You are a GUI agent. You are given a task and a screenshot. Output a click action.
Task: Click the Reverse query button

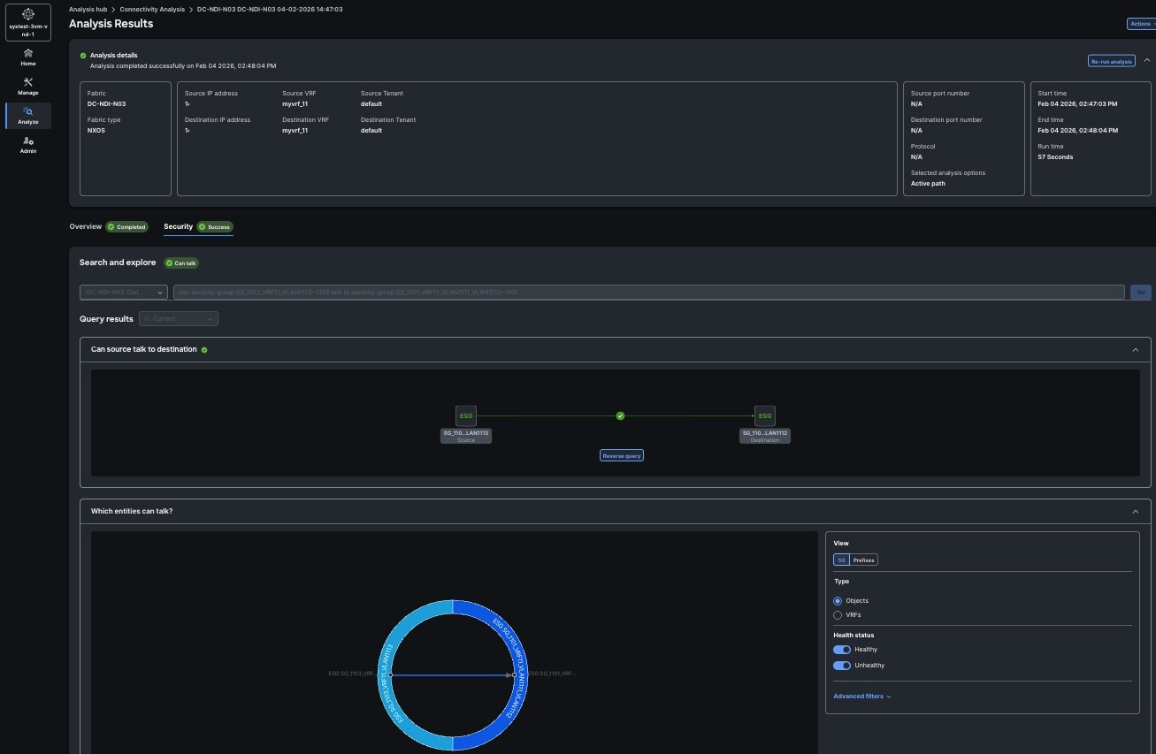point(622,456)
